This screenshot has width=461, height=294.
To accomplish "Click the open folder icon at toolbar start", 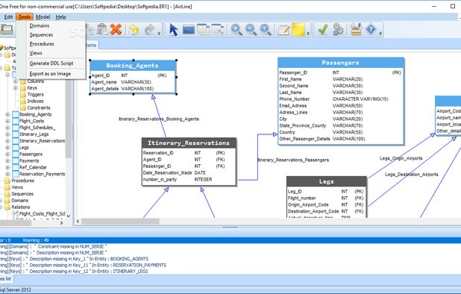I will tap(7, 29).
